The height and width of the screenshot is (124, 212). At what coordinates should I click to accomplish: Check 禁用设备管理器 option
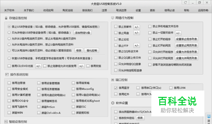tap(39, 83)
